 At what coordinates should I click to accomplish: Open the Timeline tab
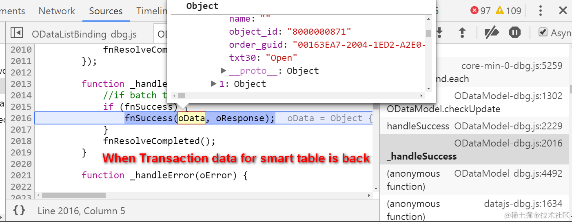[152, 11]
